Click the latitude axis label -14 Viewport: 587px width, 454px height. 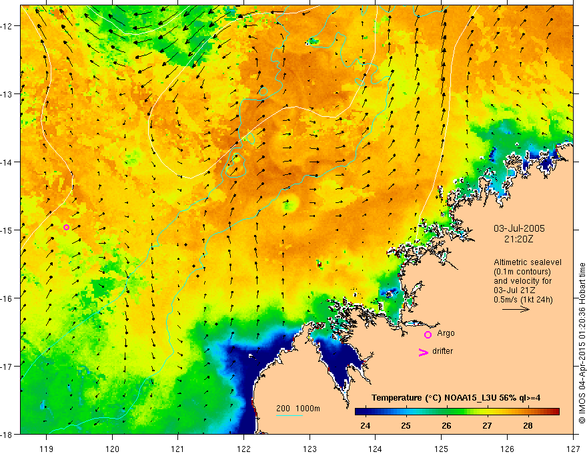tap(7, 162)
